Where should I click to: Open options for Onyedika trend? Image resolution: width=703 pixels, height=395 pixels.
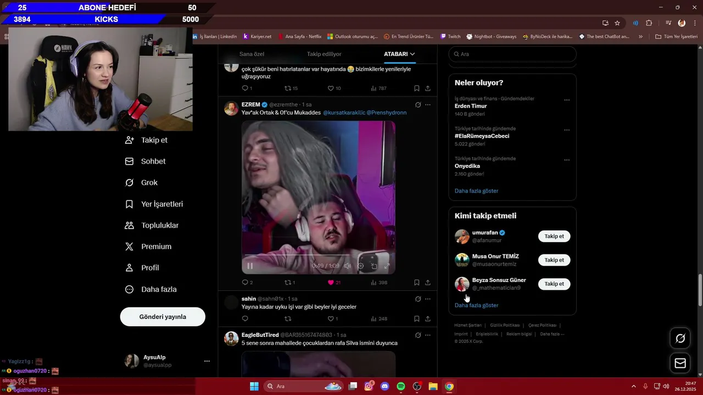click(x=567, y=160)
